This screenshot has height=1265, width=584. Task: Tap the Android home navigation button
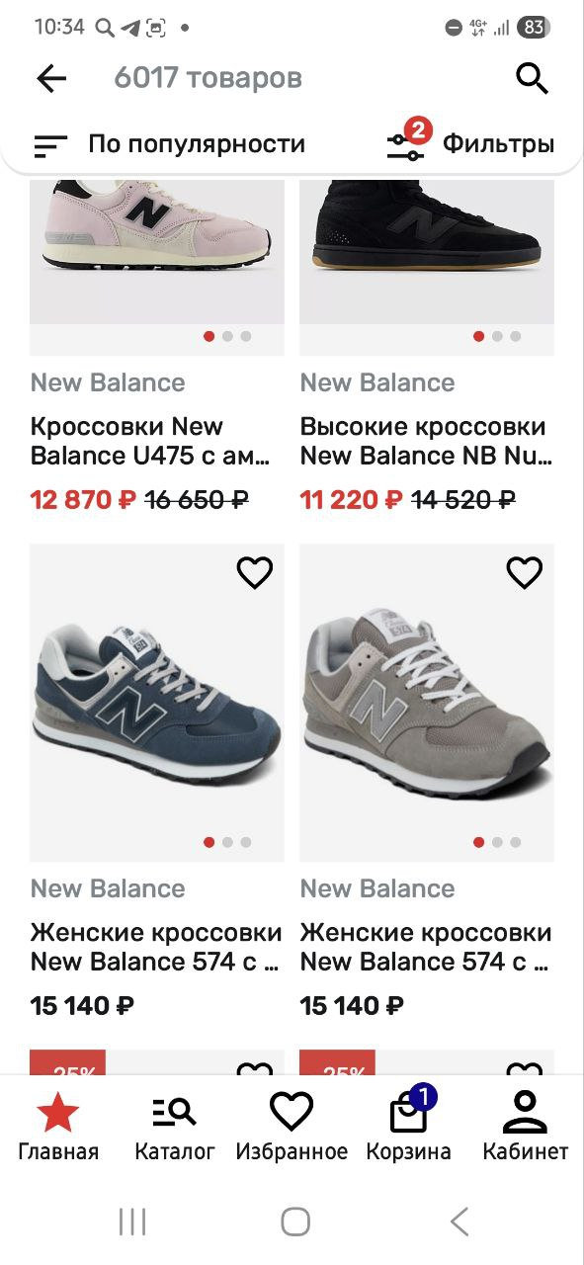[294, 1222]
